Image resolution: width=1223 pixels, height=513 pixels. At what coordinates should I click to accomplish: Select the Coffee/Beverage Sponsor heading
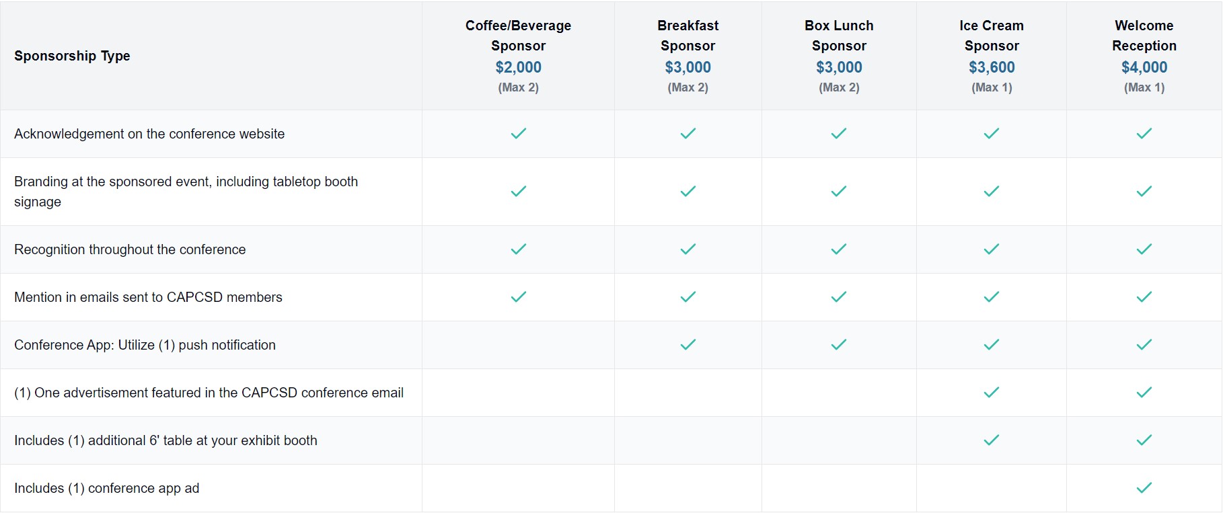(519, 36)
